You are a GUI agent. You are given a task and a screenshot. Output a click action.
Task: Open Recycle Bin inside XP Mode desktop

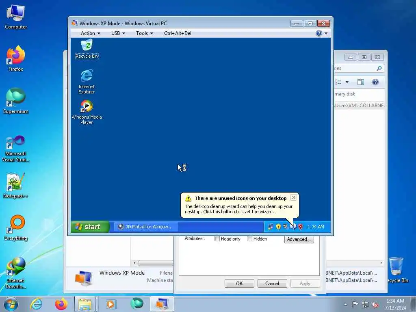(87, 49)
